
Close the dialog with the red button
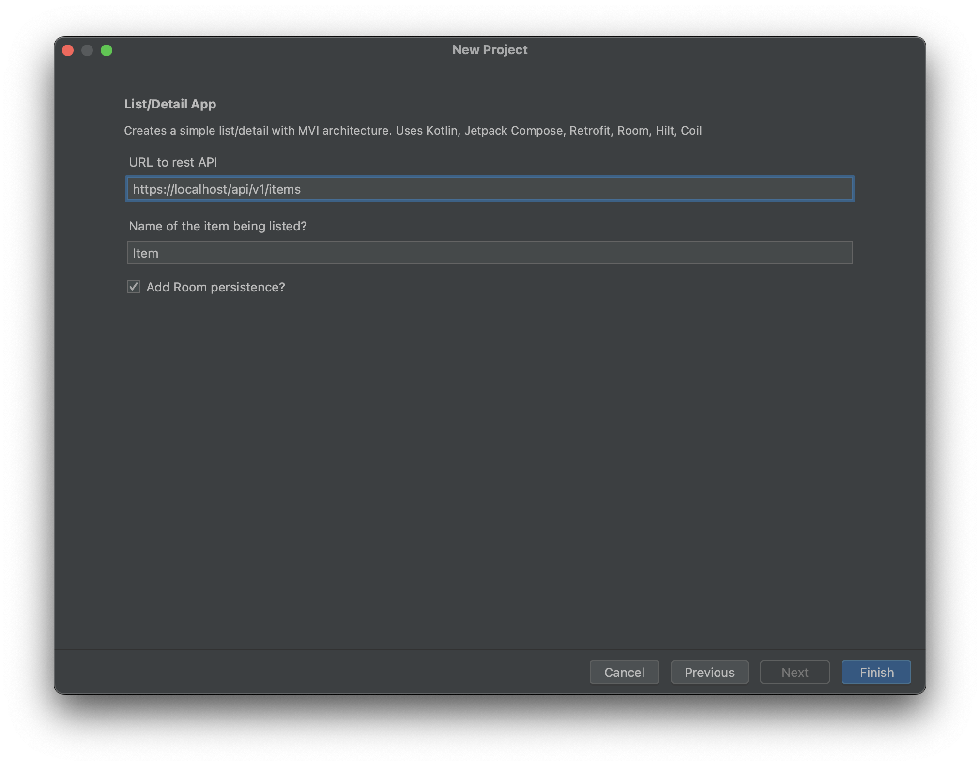pos(68,50)
